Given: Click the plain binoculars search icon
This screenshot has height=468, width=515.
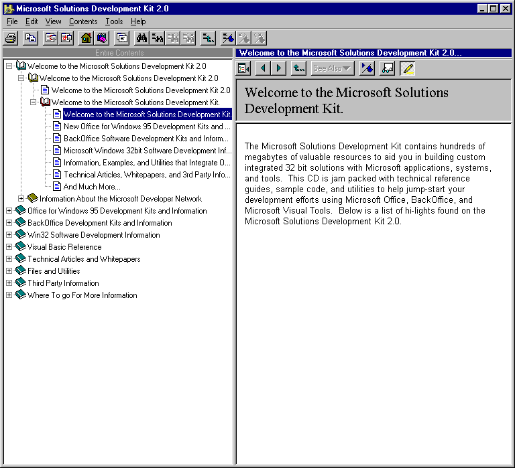Looking at the screenshot, I should [x=141, y=38].
